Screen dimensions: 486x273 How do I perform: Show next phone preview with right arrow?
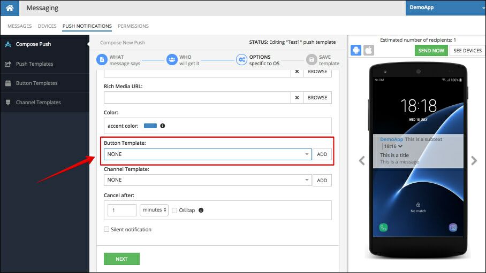474,161
